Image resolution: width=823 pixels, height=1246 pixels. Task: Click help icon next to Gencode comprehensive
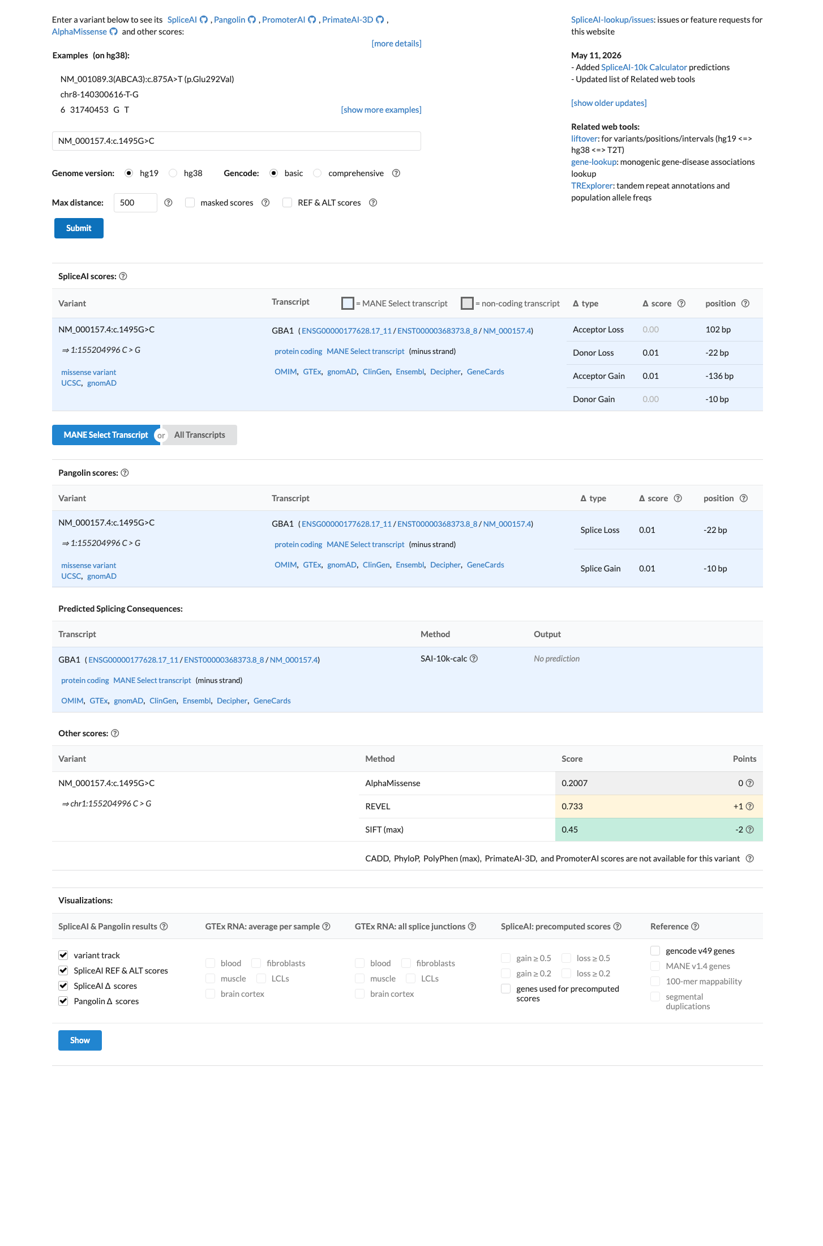tap(396, 173)
